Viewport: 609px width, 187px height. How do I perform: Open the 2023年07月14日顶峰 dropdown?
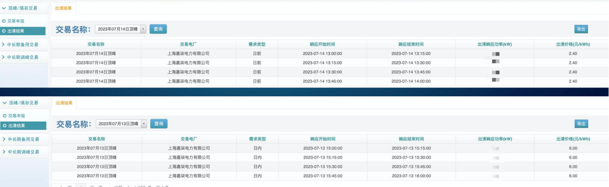[x=143, y=29]
